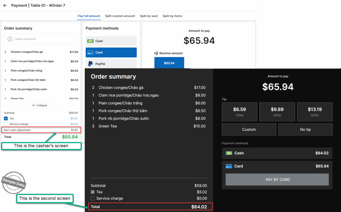The width and height of the screenshot is (341, 212).
Task: Switch to Split custom amount tab
Action: tap(120, 16)
